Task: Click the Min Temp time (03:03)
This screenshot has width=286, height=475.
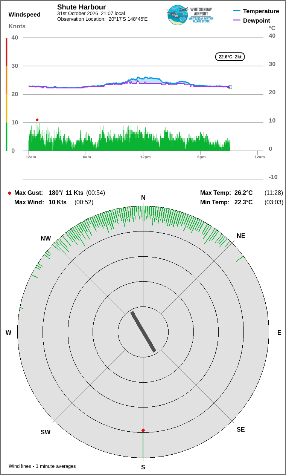Action: pyautogui.click(x=274, y=202)
